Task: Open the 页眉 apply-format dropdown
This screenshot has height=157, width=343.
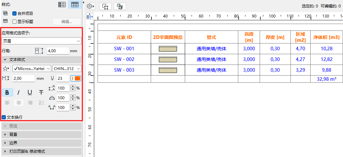Action: click(x=41, y=41)
